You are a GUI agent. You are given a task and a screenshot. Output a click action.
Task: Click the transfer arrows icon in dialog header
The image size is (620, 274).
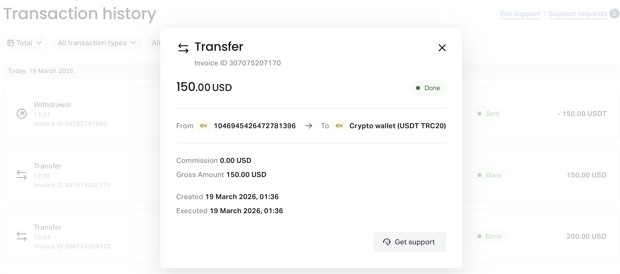click(183, 48)
